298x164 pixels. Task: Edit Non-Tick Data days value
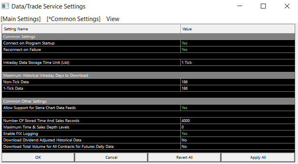(238, 82)
